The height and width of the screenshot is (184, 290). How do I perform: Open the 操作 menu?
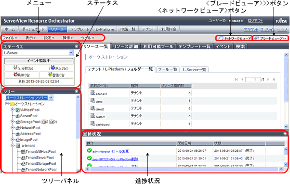(x=68, y=38)
